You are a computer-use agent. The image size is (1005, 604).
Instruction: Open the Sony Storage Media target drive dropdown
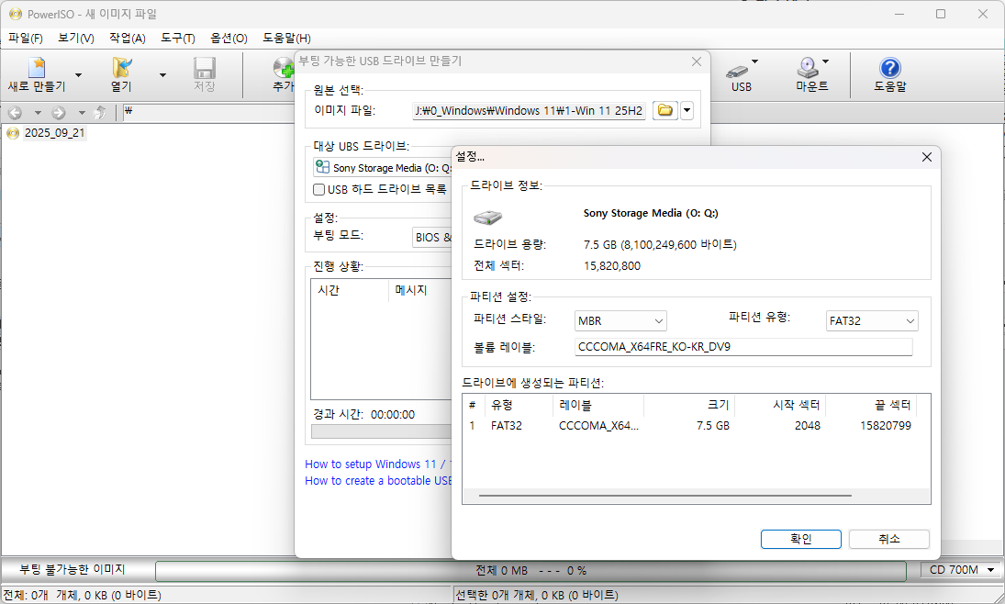383,167
